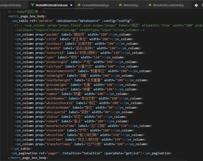Click the closing </metro_page_box_body> tag
Screen dimensions: 203x161
[28, 158]
